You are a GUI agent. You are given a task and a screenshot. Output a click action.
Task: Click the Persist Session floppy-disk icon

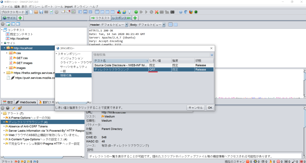click(x=41, y=12)
